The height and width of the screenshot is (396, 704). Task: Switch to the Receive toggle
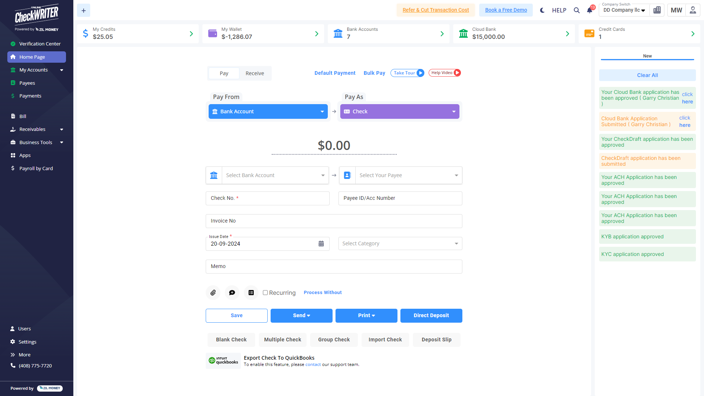click(255, 73)
